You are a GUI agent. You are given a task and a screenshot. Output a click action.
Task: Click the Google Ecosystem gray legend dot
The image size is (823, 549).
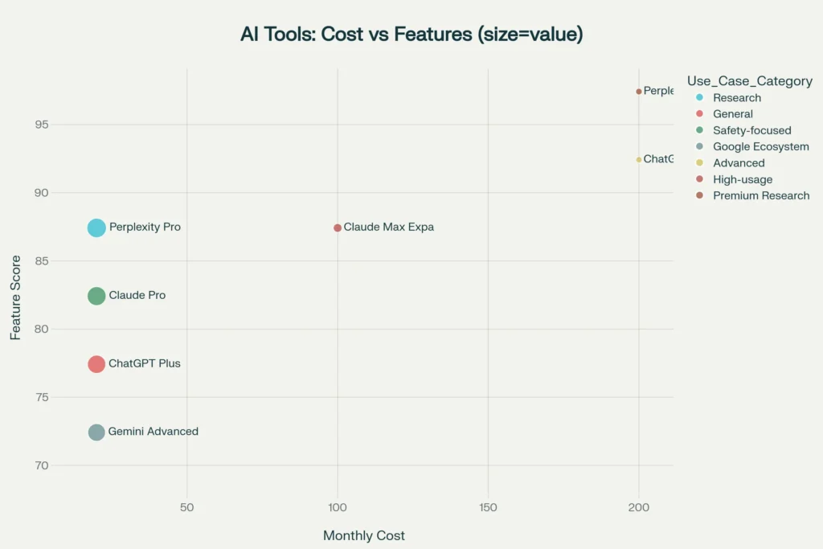pos(699,146)
